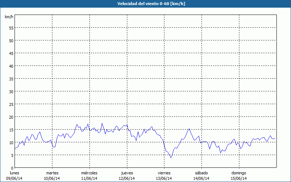Image resolution: width=291 pixels, height=182 pixels.
Task: Click the 0 tick label at the y-axis origin
Action: pos(12,168)
